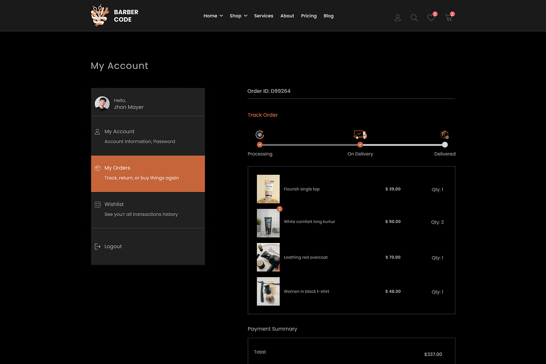Viewport: 546px width, 364px height.
Task: Click the Payment Summary heading
Action: 272,329
